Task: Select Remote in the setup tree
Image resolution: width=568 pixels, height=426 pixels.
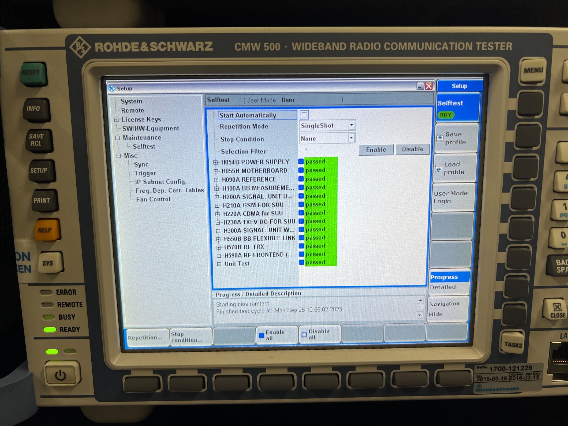Action: pyautogui.click(x=132, y=110)
